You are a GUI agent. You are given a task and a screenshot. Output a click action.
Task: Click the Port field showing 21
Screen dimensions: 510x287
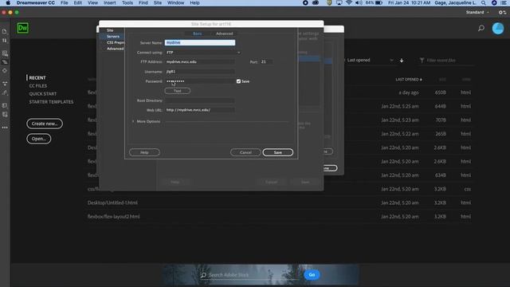(x=266, y=62)
